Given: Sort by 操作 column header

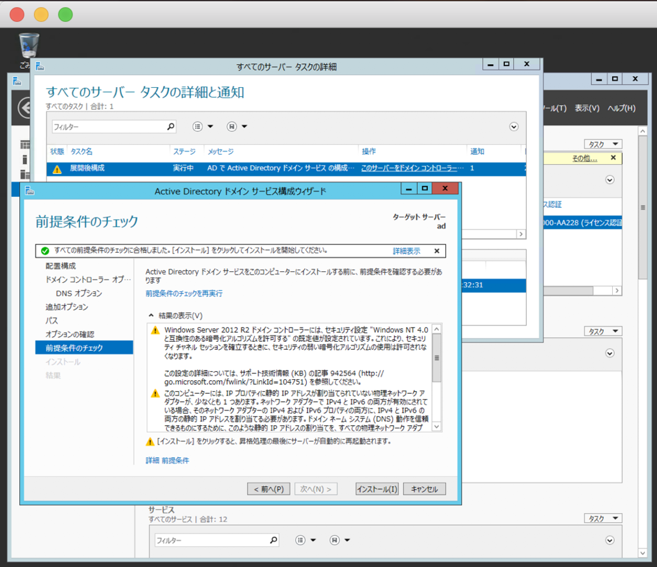Looking at the screenshot, I should coord(369,151).
